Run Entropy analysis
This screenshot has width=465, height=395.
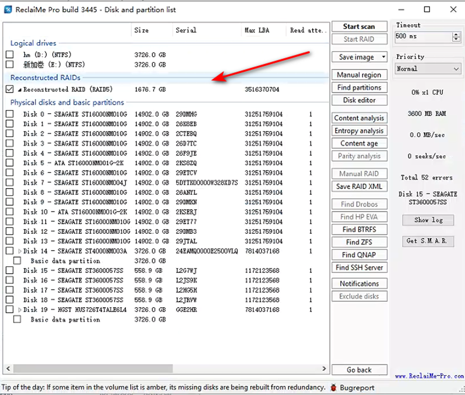359,130
